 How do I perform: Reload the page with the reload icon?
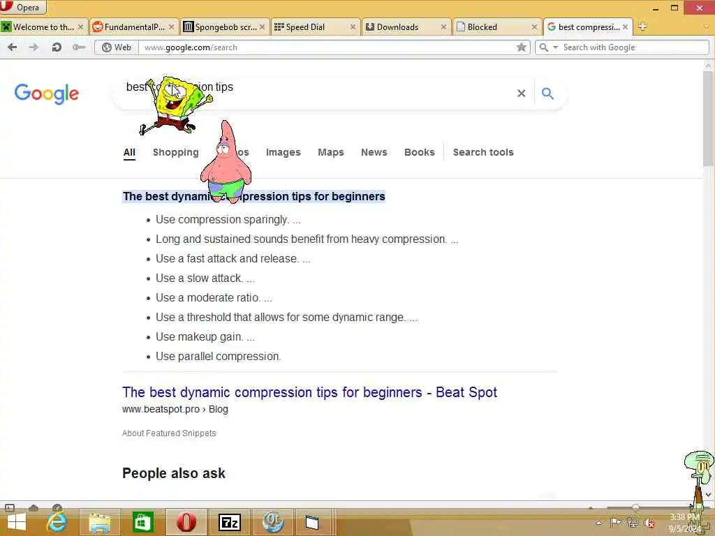click(x=57, y=47)
